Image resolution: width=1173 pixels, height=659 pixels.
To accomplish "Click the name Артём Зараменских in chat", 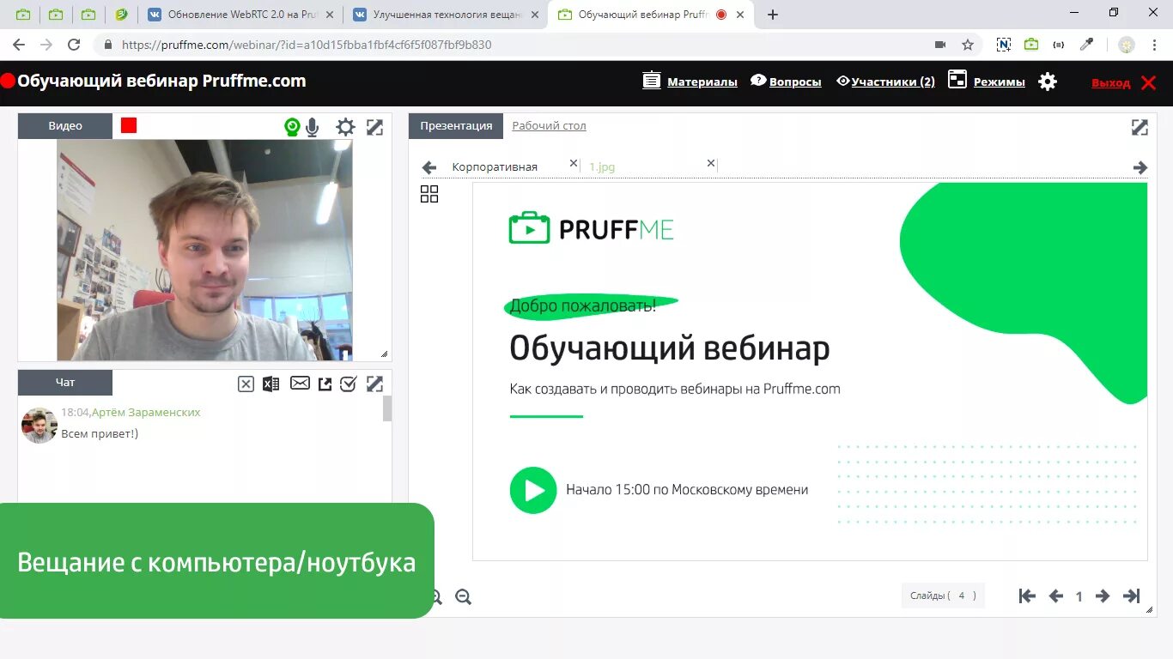I will point(146,412).
